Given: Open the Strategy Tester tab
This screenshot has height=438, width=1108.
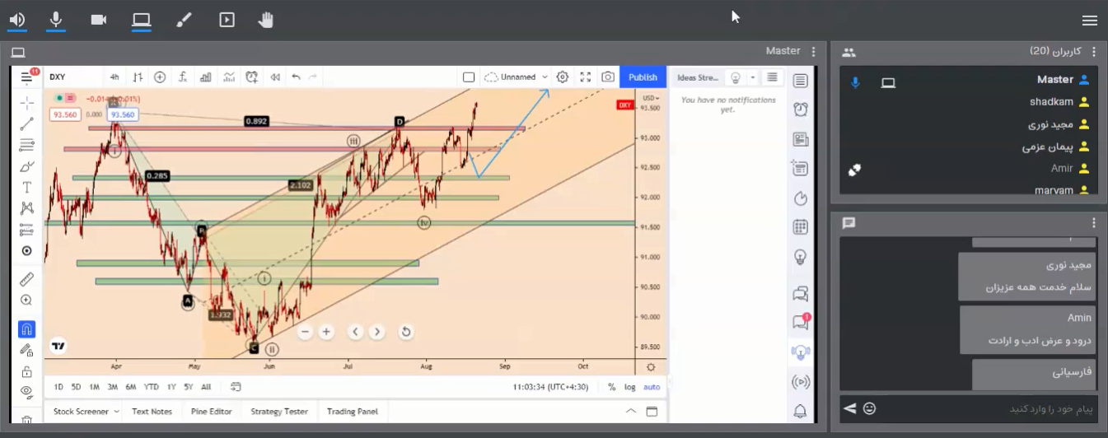Looking at the screenshot, I should [x=279, y=412].
